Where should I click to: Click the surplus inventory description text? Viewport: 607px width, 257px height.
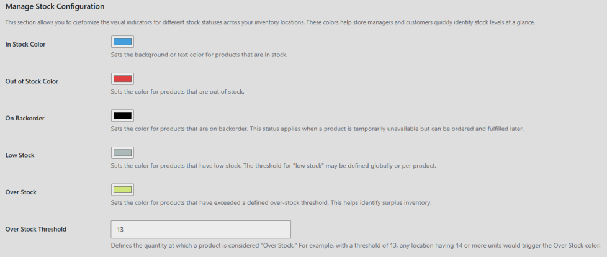[271, 203]
